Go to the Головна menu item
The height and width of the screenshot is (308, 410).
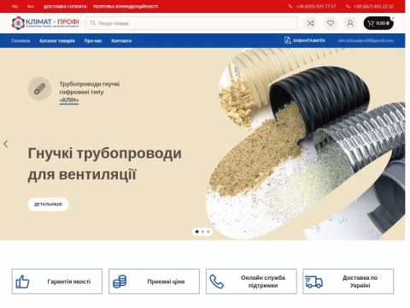point(20,41)
